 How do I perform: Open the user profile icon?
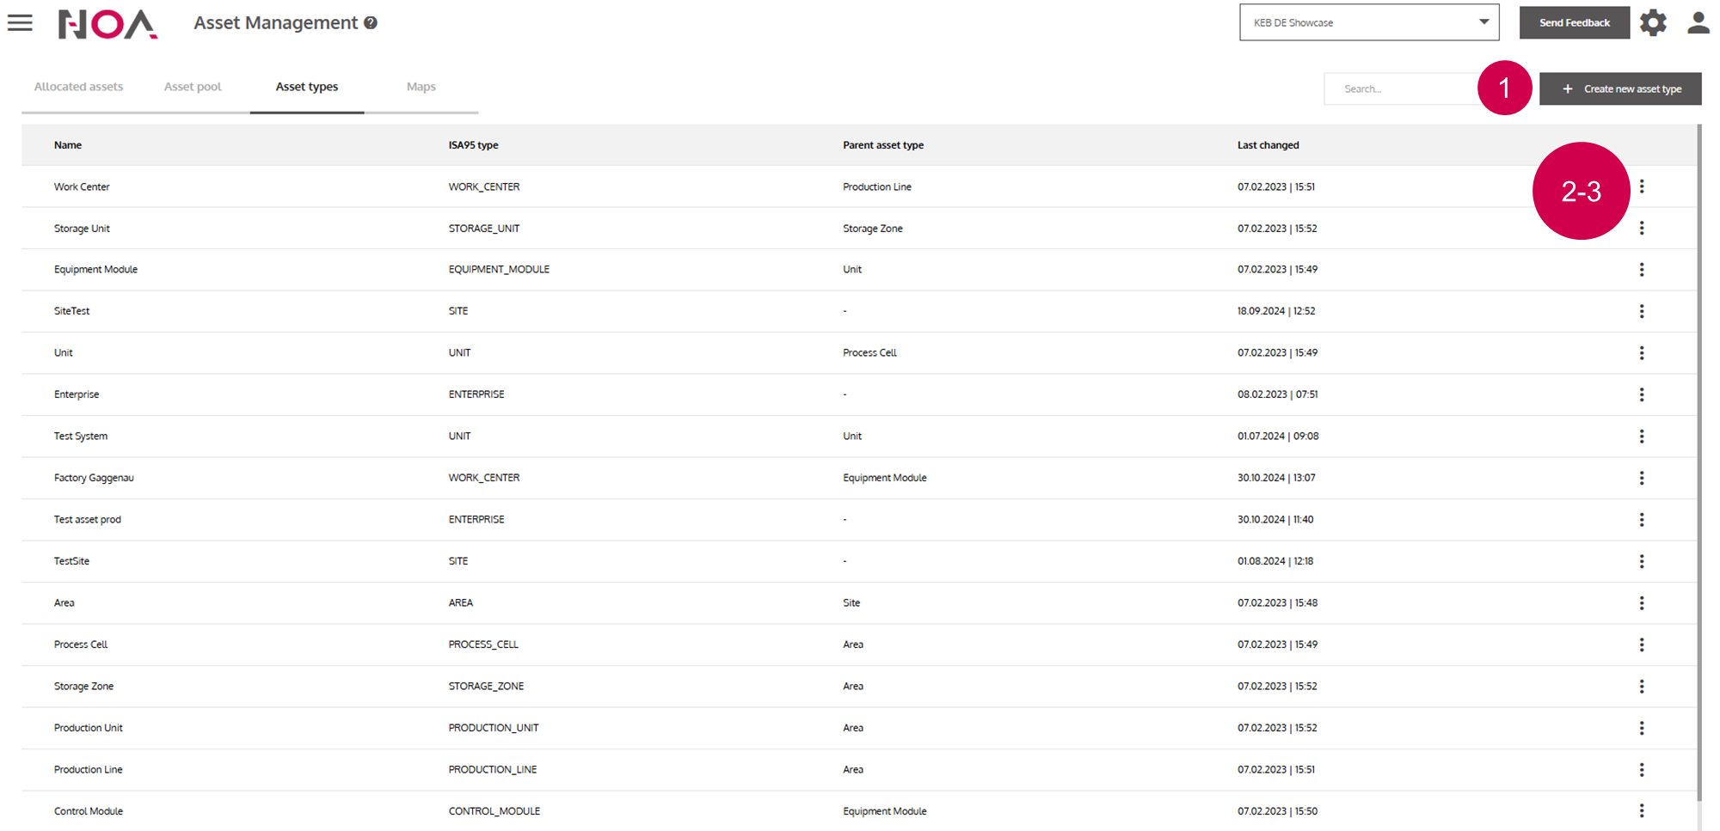(1698, 23)
